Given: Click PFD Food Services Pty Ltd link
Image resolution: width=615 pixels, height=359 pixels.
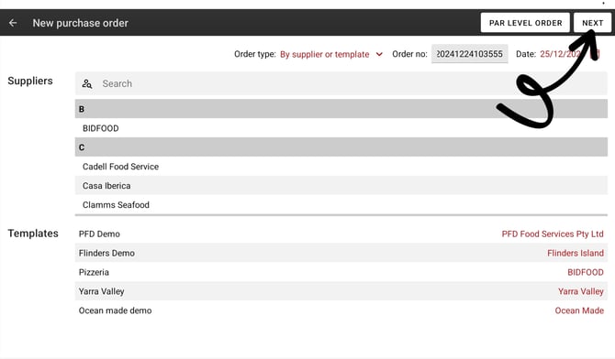Looking at the screenshot, I should pyautogui.click(x=553, y=234).
